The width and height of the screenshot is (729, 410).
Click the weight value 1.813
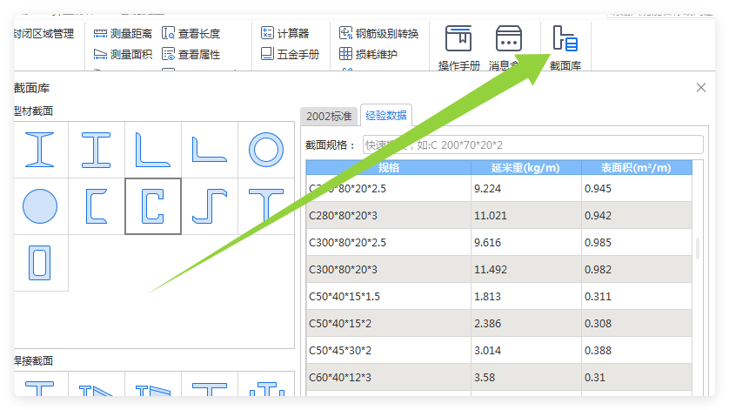pos(488,297)
